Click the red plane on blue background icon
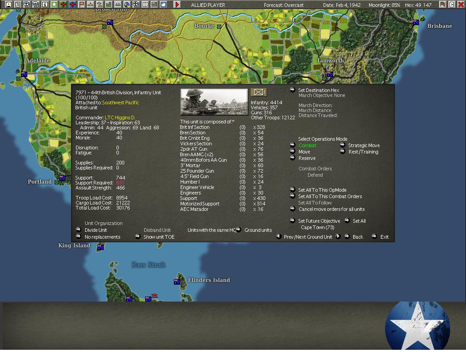The height and width of the screenshot is (358, 466). (x=72, y=5)
